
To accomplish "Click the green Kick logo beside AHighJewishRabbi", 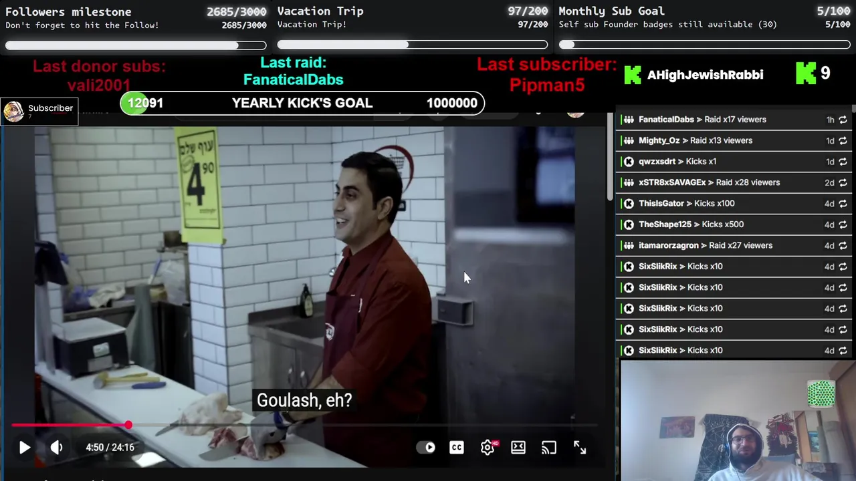I will pos(632,75).
